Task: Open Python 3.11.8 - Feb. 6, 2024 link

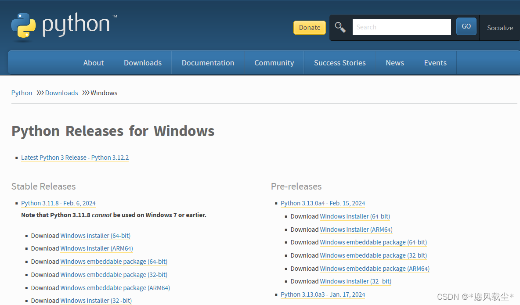Action: click(58, 203)
